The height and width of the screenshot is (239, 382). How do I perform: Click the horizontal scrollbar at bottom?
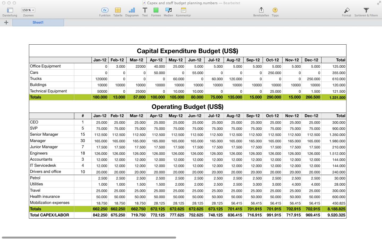click(89, 237)
